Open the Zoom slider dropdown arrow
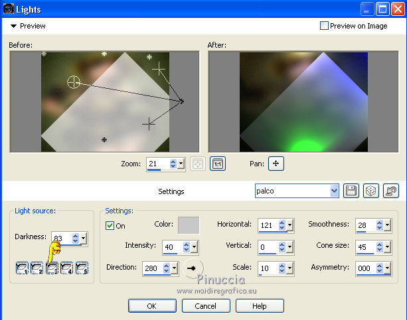407x320 pixels. (181, 164)
